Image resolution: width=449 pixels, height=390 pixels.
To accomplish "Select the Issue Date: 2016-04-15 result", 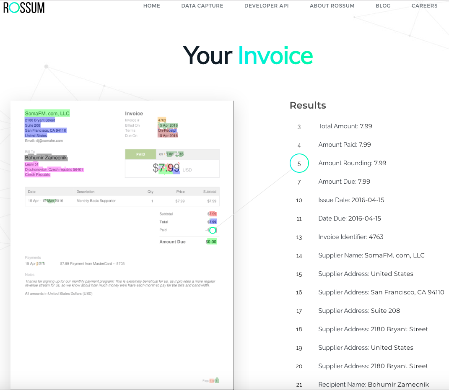I will tap(351, 200).
